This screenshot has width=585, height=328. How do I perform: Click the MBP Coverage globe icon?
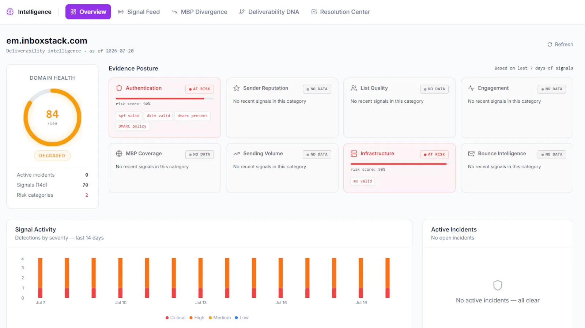click(119, 154)
